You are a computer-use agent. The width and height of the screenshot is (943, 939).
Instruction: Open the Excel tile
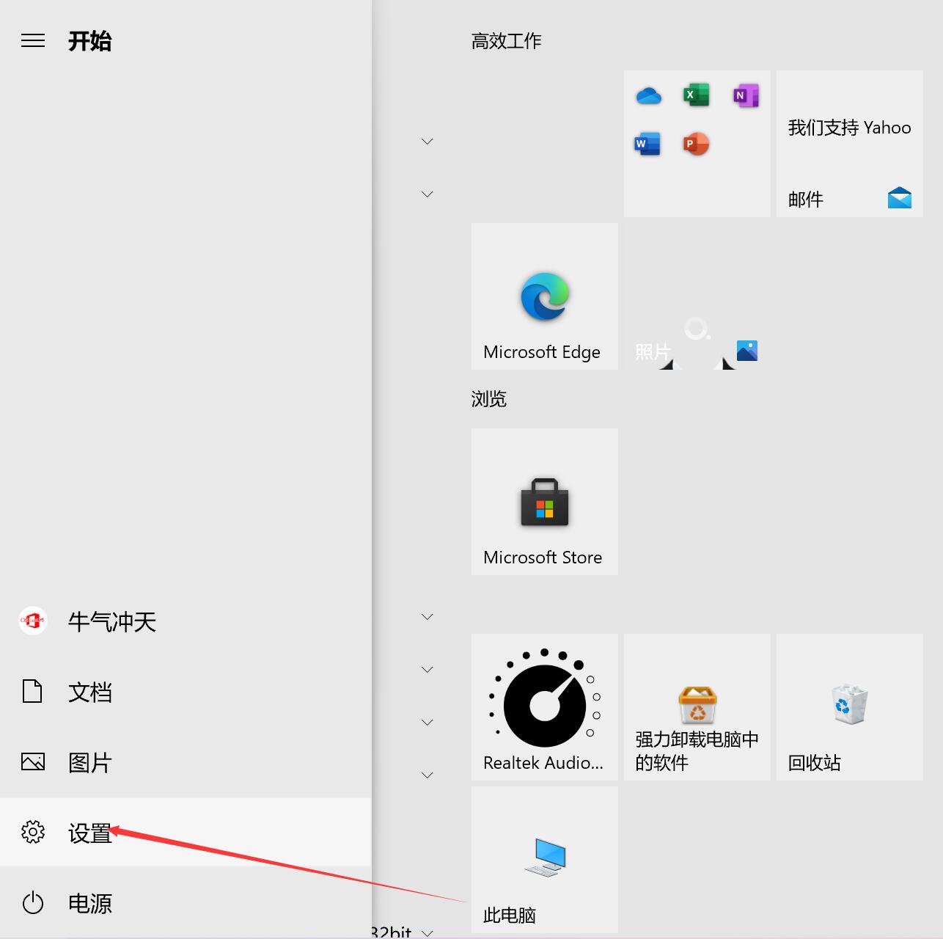[695, 95]
